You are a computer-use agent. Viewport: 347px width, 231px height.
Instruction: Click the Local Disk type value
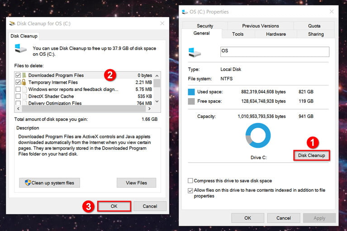point(231,70)
